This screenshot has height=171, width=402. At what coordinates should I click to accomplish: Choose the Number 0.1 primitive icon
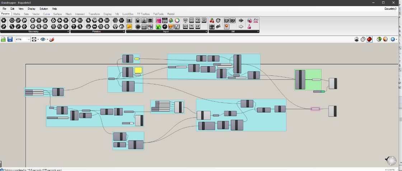pos(80,20)
